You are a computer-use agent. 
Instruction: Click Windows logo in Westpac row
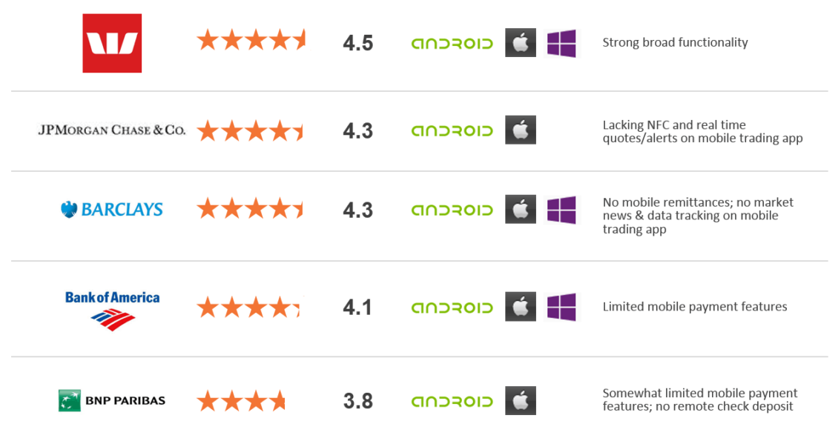[561, 43]
